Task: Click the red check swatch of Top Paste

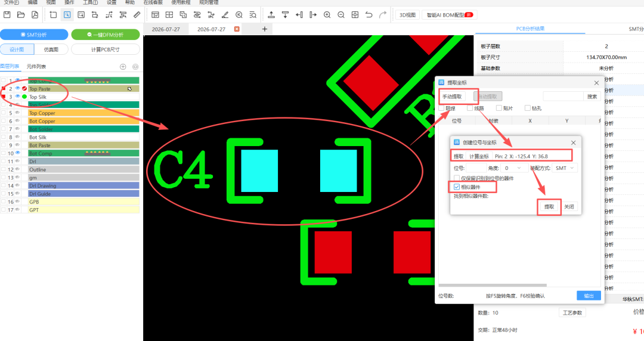Action: (24, 88)
